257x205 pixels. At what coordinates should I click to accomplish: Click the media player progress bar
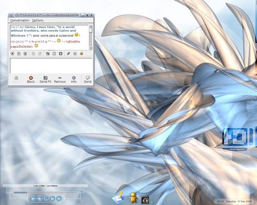click(x=45, y=193)
